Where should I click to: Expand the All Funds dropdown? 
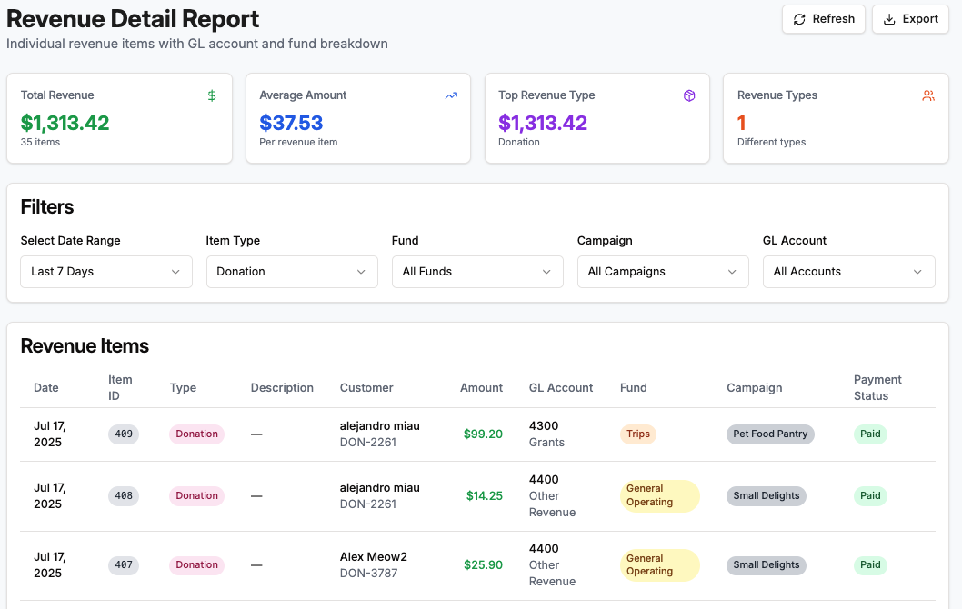(477, 272)
